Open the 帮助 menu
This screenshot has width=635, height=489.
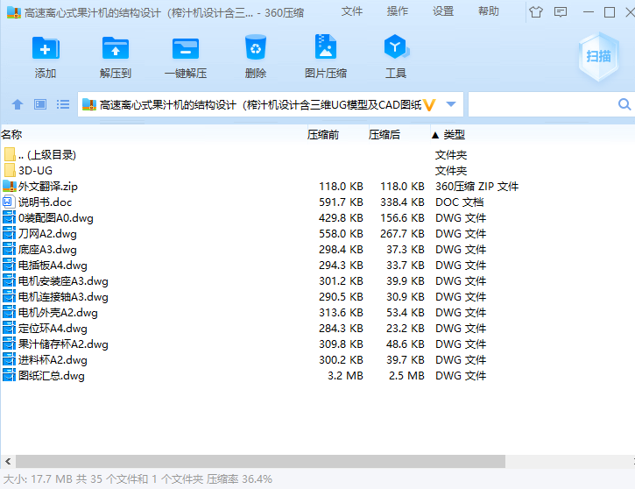coord(489,11)
